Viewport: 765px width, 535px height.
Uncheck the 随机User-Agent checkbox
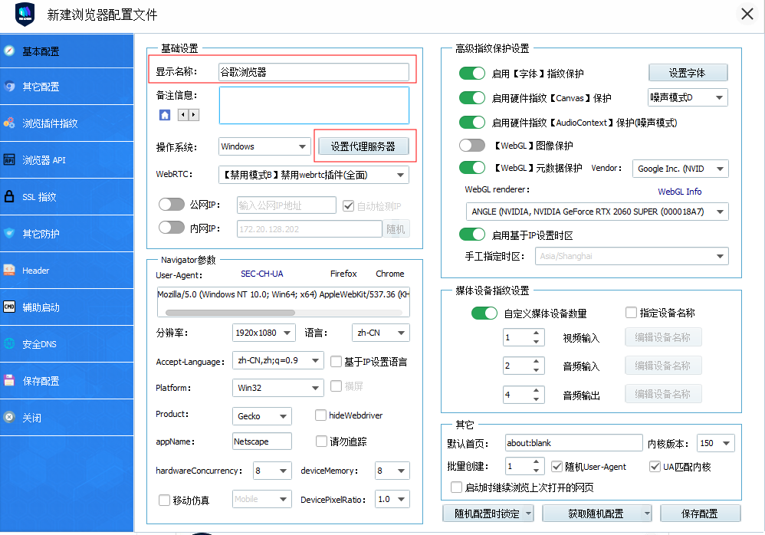coord(557,466)
